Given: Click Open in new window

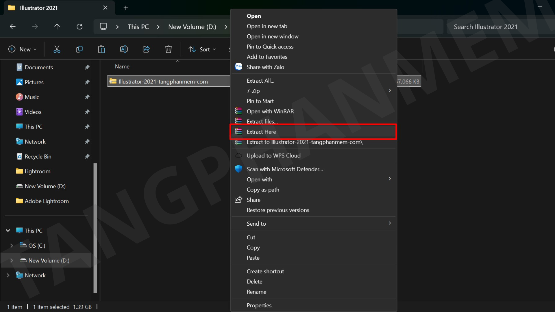Looking at the screenshot, I should pos(313,36).
